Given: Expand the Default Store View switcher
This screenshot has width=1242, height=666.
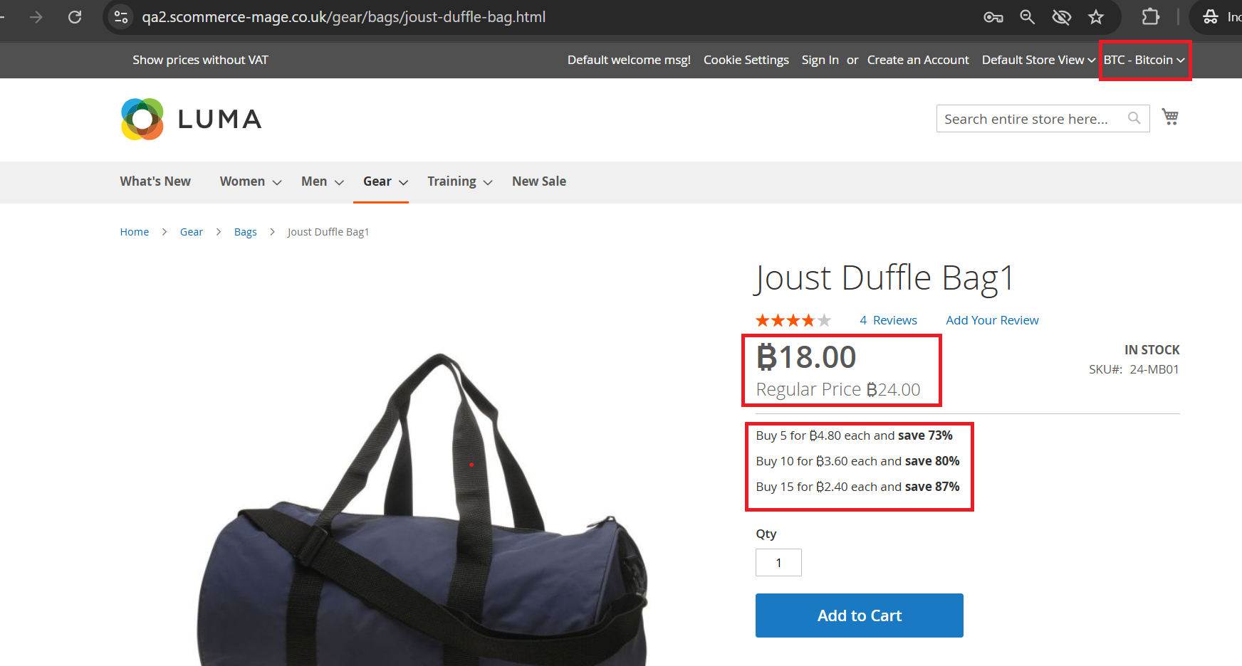Looking at the screenshot, I should tap(1038, 60).
